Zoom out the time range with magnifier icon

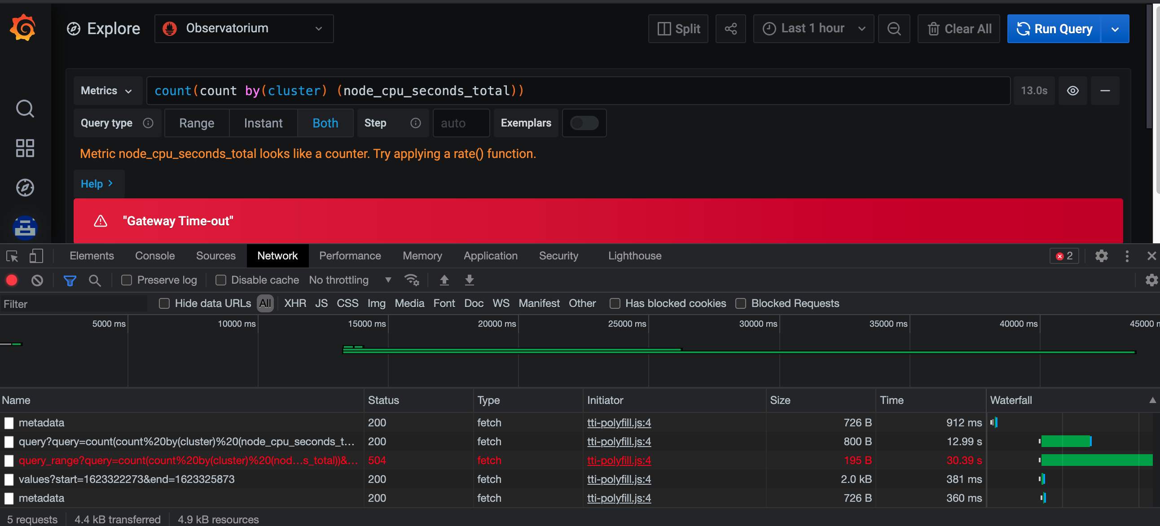[894, 28]
